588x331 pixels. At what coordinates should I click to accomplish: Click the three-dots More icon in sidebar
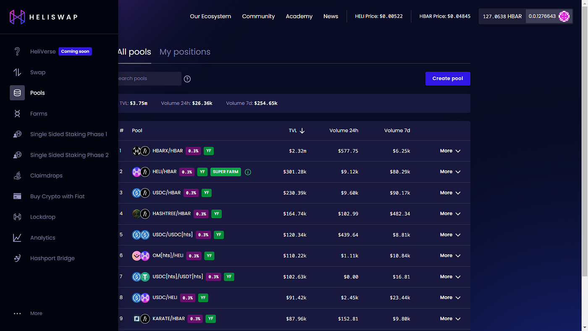17,313
